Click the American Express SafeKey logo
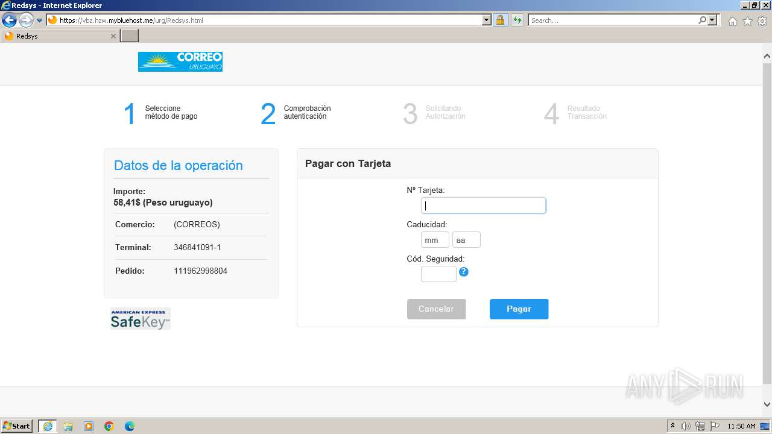 141,319
